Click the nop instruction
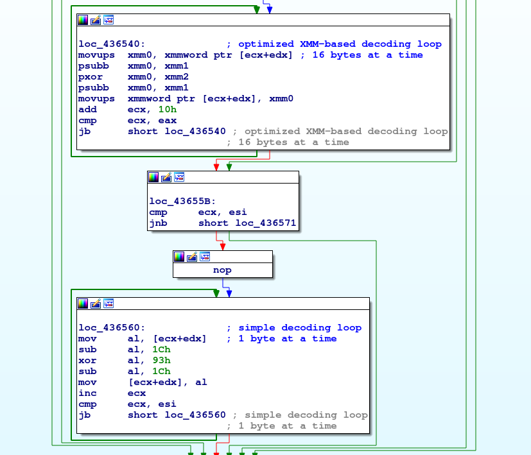531x455 pixels. pos(223,270)
